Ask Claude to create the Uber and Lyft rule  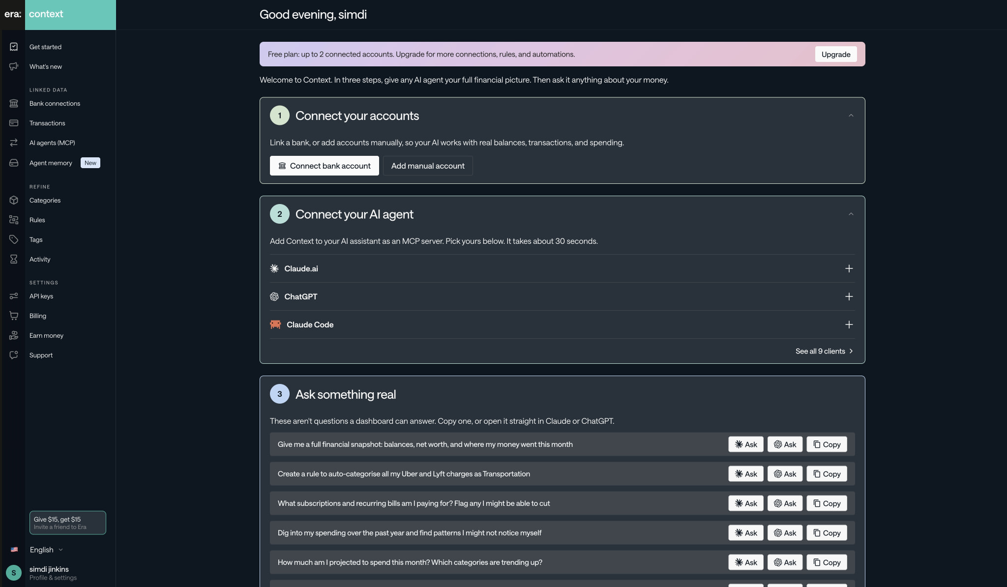pos(746,474)
